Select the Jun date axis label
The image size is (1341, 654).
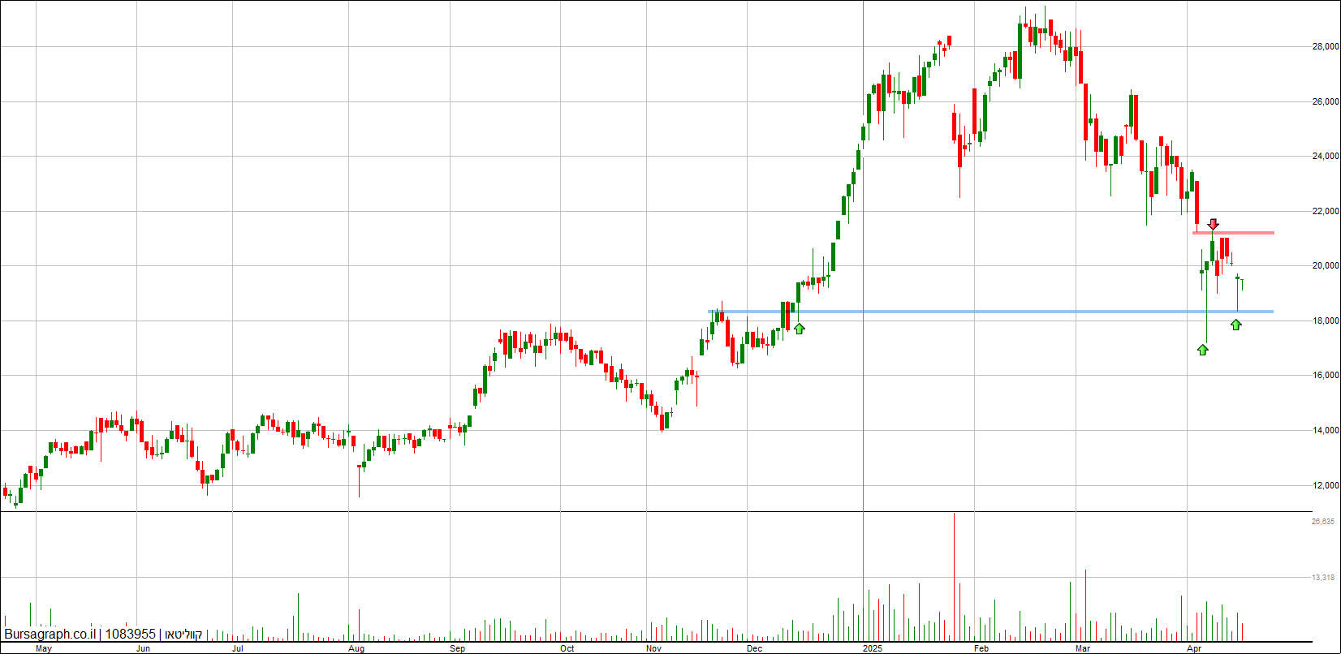(144, 648)
